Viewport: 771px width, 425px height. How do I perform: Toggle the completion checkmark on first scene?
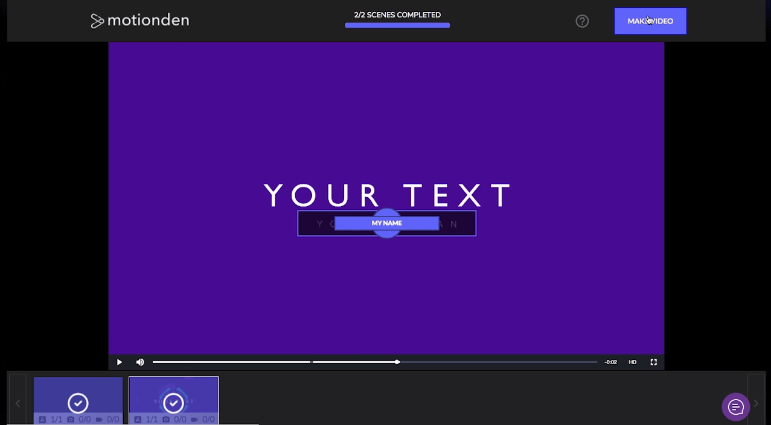tap(77, 403)
